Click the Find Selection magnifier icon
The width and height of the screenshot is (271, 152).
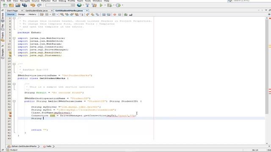coord(62,15)
